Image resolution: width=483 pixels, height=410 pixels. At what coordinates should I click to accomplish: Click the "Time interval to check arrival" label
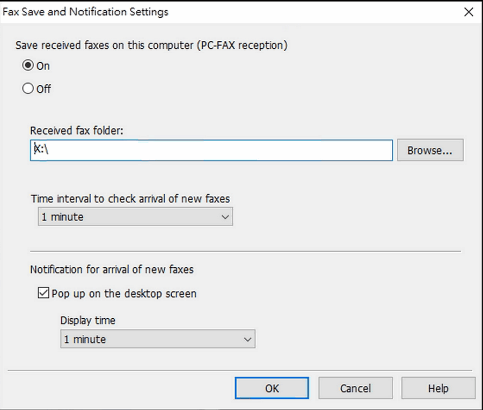pos(130,199)
